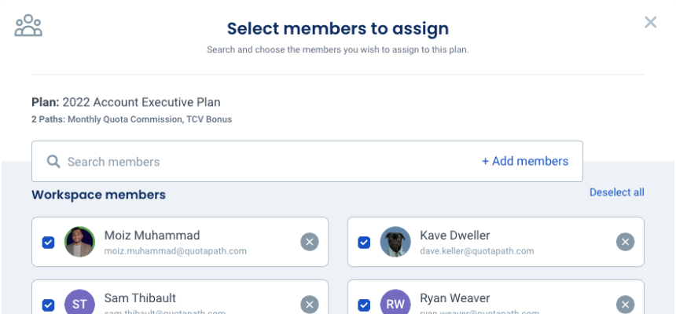
Task: Click the search magnifier icon
Action: (x=53, y=162)
